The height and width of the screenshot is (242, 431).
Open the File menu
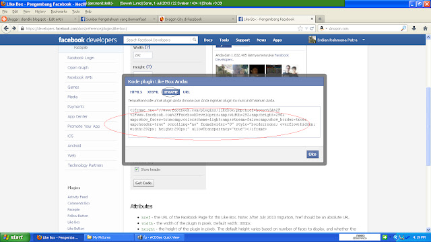click(5, 11)
